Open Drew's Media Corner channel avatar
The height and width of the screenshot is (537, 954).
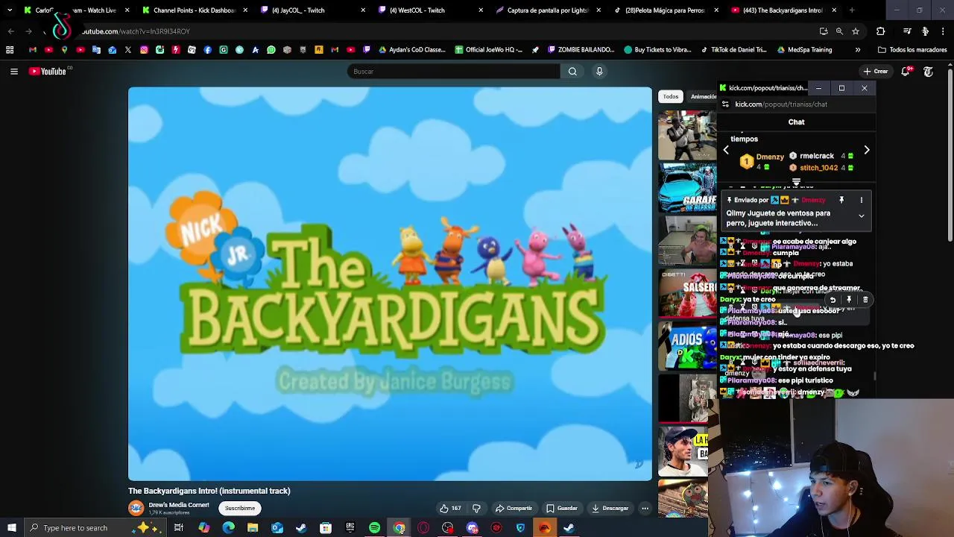(x=136, y=509)
